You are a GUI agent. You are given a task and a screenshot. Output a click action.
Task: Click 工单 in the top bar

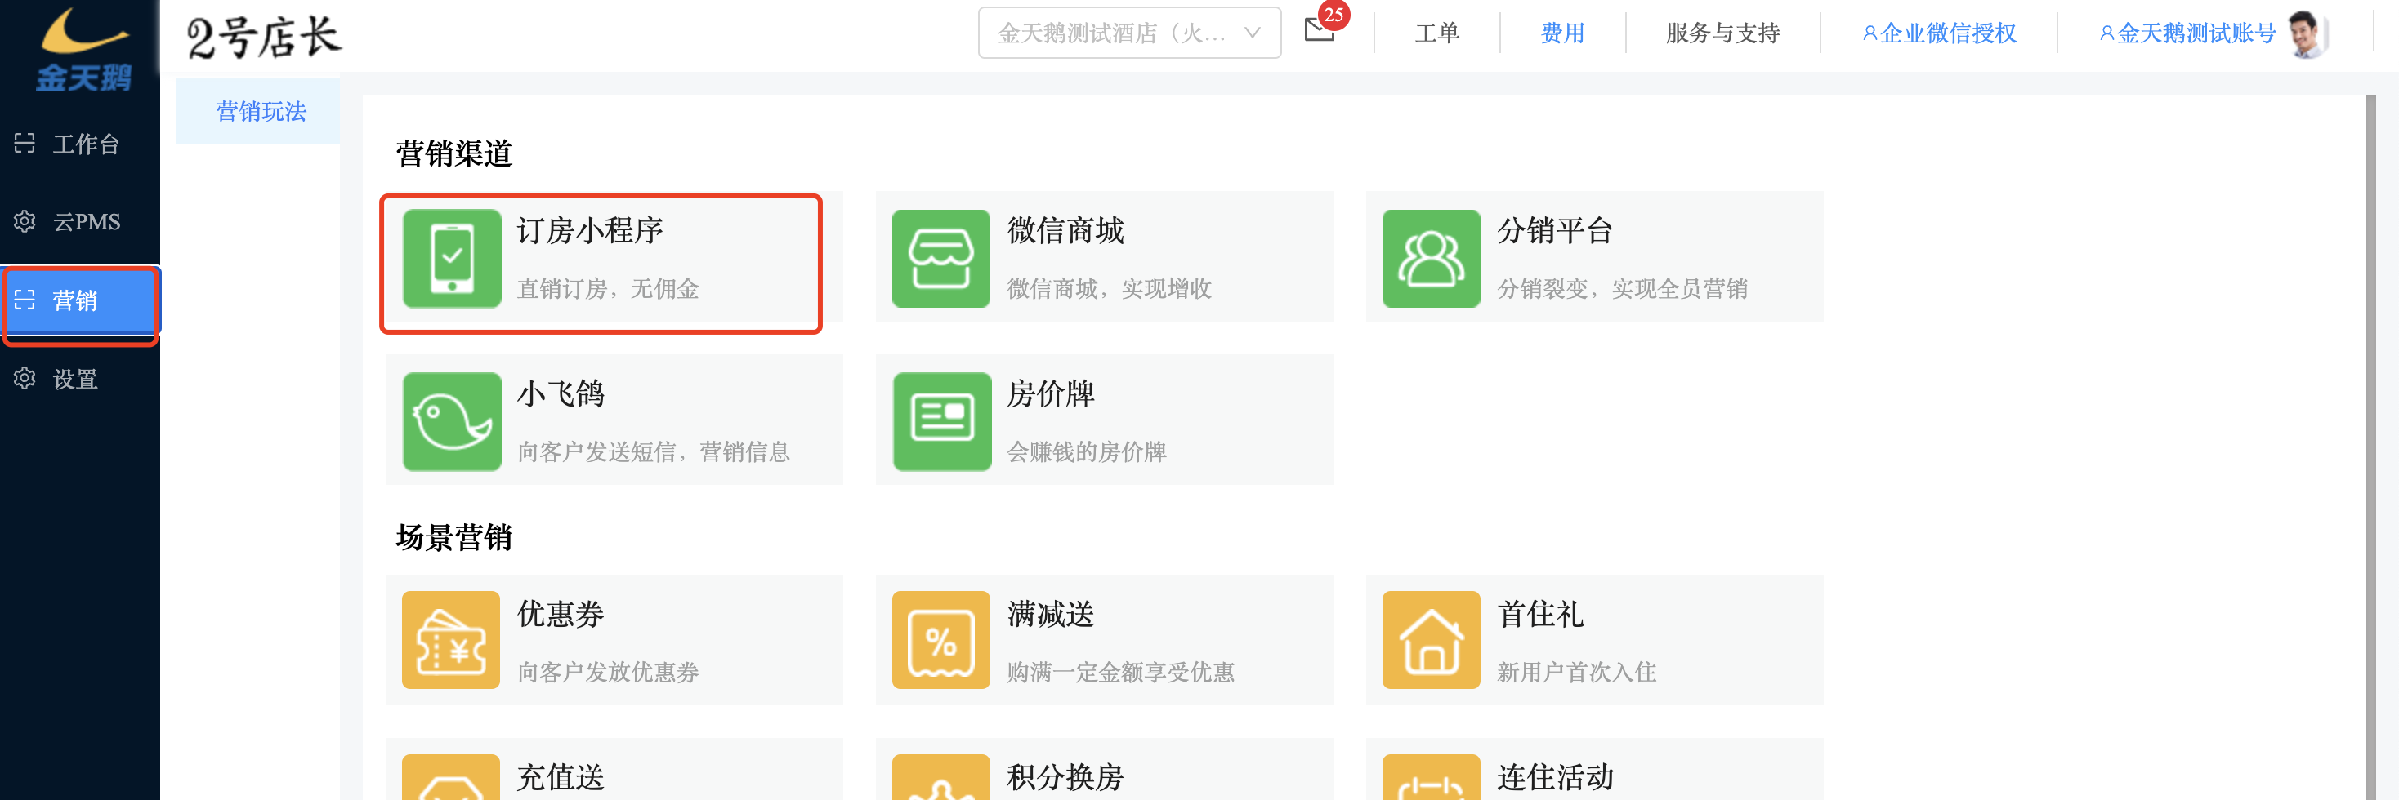[1437, 33]
